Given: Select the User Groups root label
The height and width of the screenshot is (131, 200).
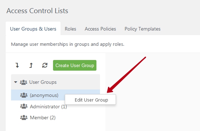Looking at the screenshot, I should click(x=43, y=82).
